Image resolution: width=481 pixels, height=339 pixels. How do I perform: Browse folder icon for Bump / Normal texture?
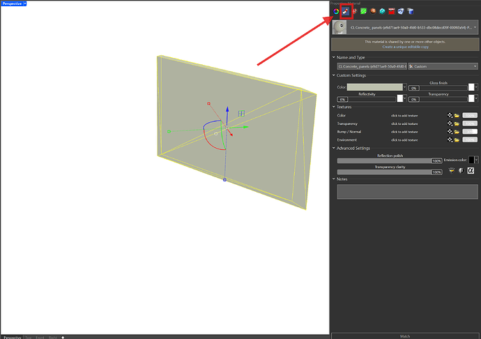tap(457, 131)
